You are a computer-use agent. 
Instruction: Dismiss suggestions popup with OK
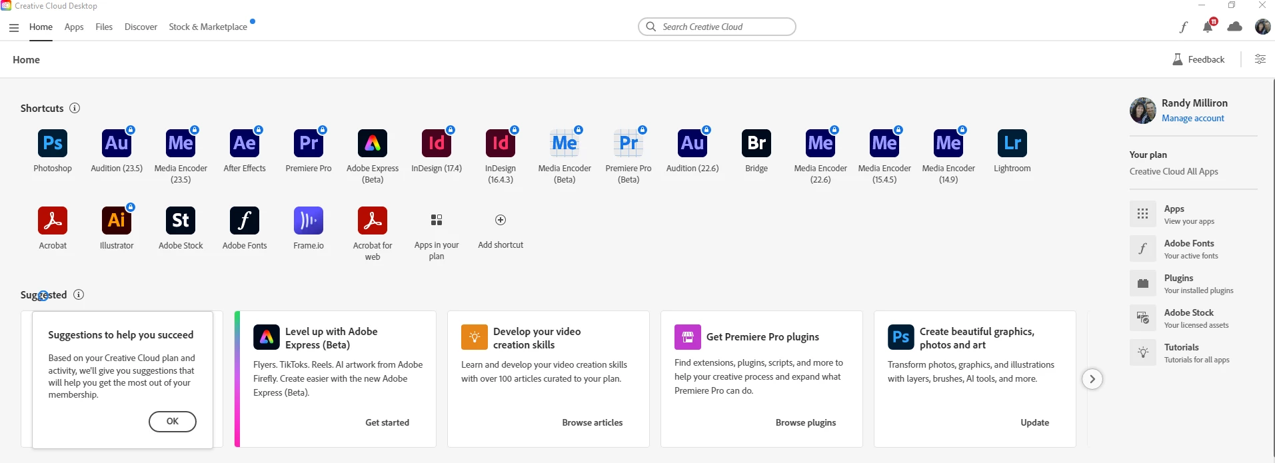click(x=173, y=421)
